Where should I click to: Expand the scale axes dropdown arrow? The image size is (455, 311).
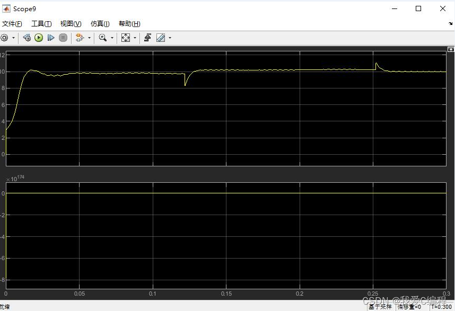135,38
